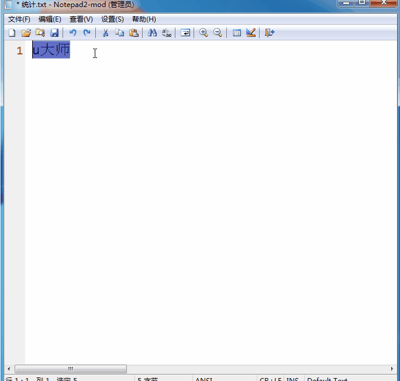Image resolution: width=400 pixels, height=381 pixels.
Task: Click the horizontal scrollbar thumb
Action: [70, 369]
